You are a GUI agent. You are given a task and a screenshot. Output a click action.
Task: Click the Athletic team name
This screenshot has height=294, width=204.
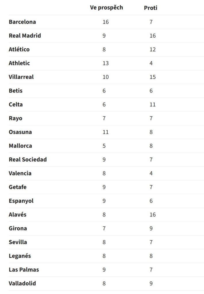point(19,63)
